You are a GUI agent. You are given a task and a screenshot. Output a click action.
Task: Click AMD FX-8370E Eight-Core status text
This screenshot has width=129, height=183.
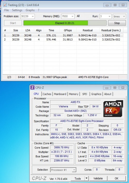click(x=93, y=77)
